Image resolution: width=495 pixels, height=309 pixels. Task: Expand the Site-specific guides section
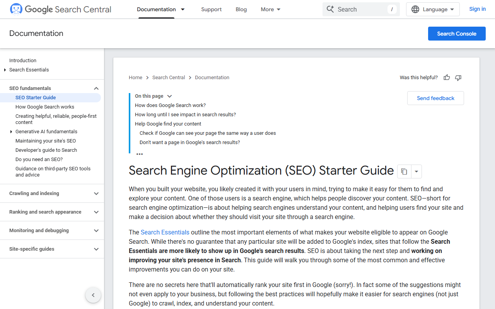pyautogui.click(x=96, y=249)
